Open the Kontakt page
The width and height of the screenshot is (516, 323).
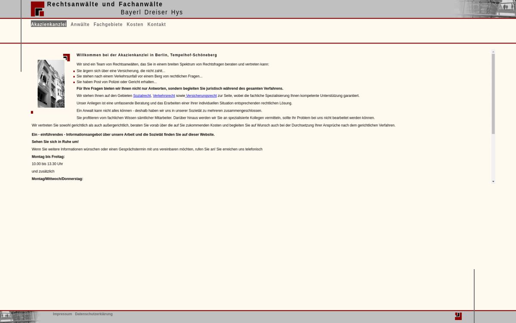[157, 25]
